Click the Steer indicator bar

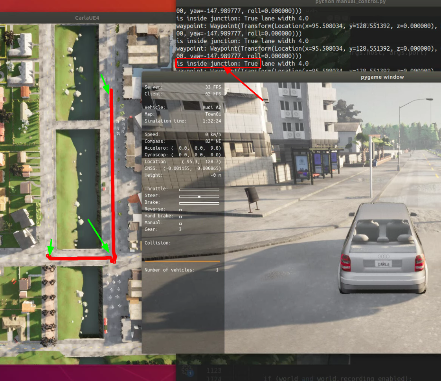199,196
